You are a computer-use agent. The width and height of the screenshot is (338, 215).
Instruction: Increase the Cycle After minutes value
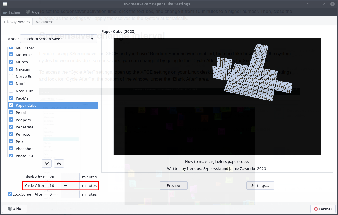click(x=75, y=185)
